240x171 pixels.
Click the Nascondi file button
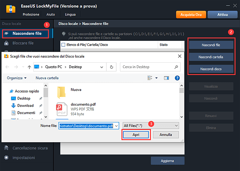click(x=211, y=45)
